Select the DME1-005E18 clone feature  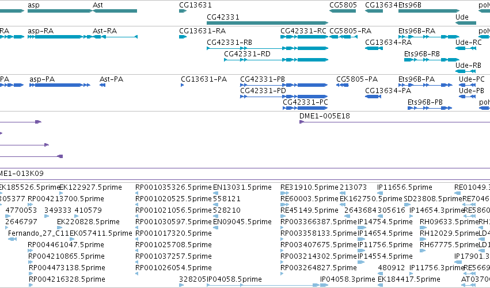394,122
